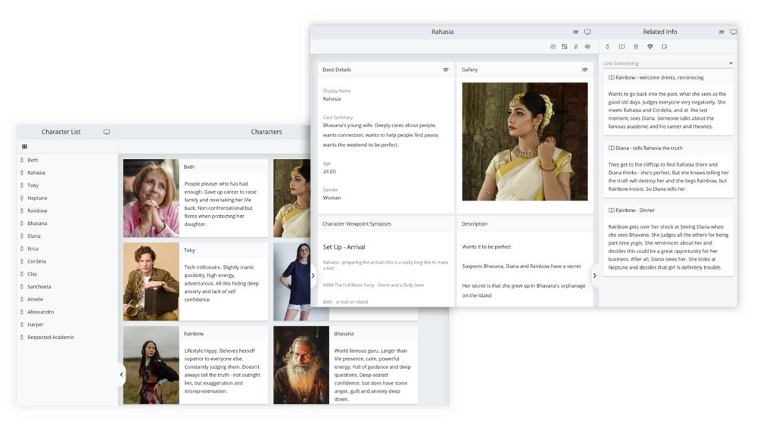Open Beth's character card photo
The height and width of the screenshot is (424, 757).
click(x=151, y=198)
